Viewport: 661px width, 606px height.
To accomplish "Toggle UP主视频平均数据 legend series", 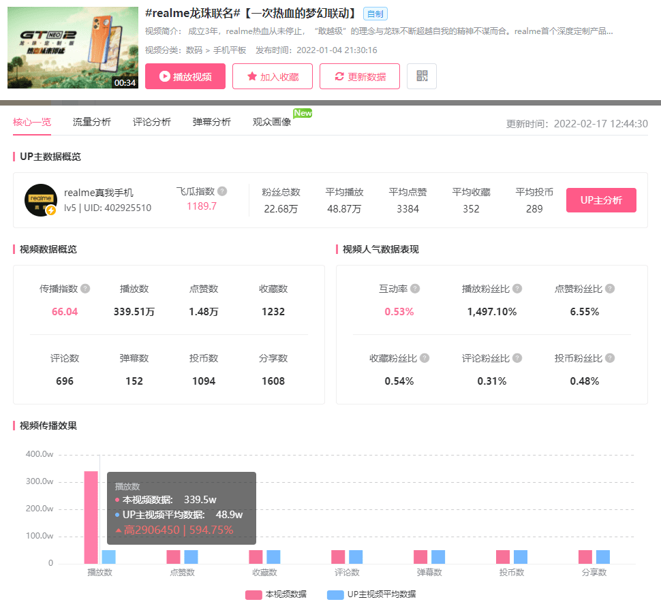I will coord(371,594).
